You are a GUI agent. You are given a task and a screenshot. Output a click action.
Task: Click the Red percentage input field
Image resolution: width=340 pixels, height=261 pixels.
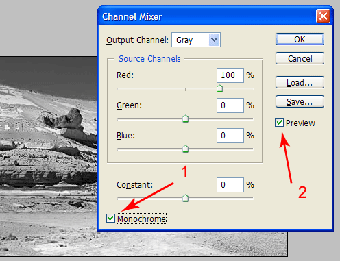point(230,75)
